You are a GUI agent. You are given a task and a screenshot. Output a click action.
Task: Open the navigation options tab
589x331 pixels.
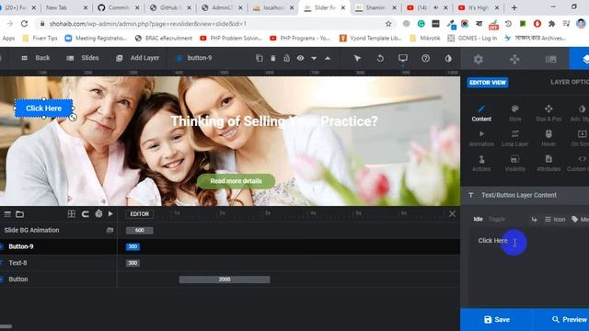(x=514, y=59)
